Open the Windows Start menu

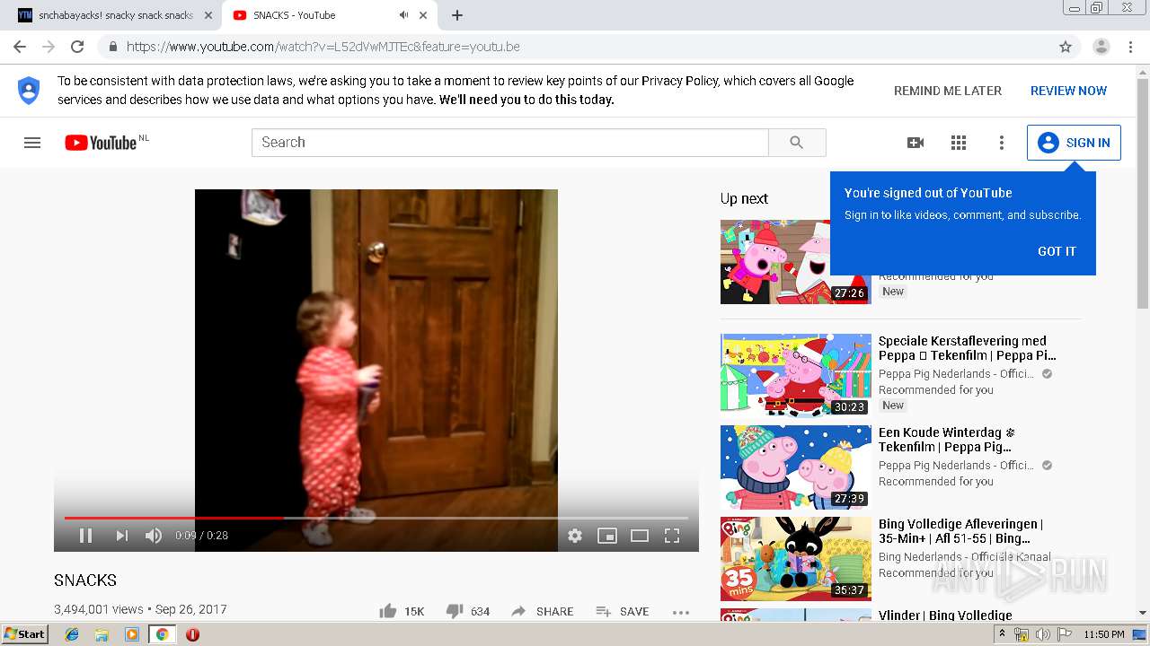click(25, 634)
